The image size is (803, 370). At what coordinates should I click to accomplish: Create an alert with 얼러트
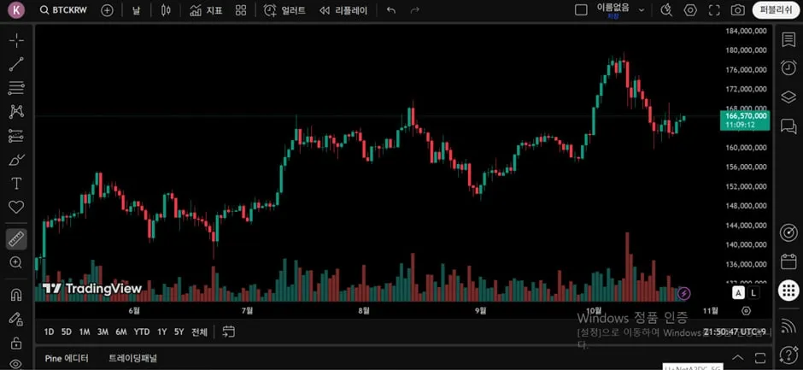pos(284,10)
